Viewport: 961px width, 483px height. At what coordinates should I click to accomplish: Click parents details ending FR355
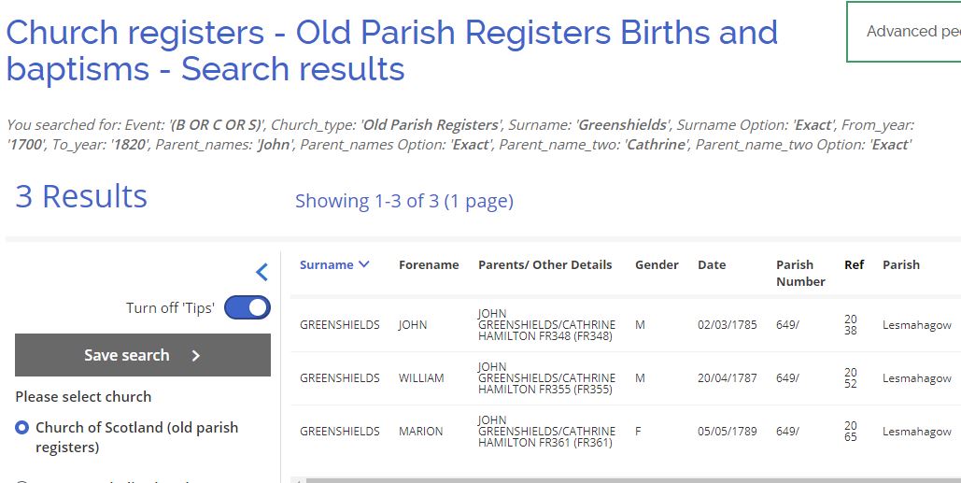click(x=546, y=378)
